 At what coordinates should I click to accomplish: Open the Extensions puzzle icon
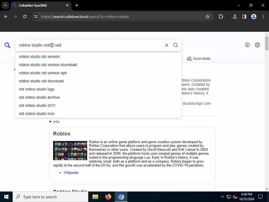click(221, 17)
